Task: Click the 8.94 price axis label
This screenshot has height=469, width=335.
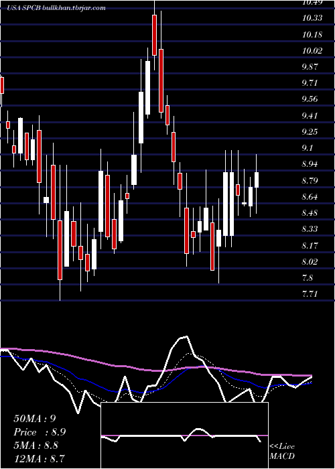Action: [x=310, y=164]
